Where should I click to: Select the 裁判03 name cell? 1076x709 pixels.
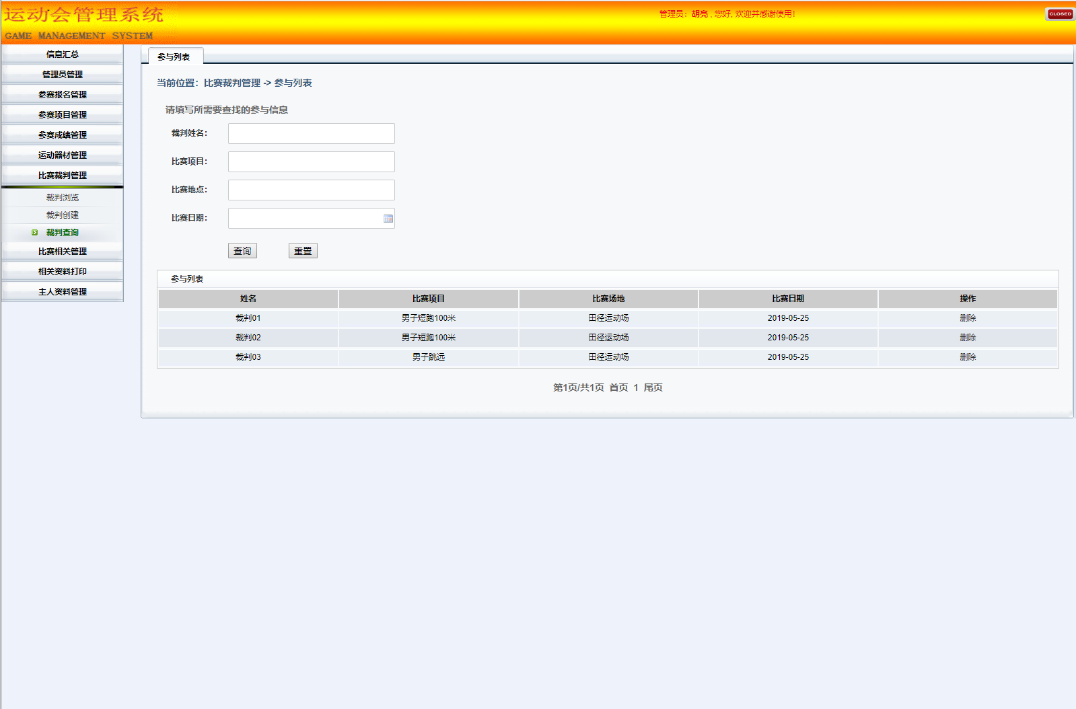[x=248, y=357]
